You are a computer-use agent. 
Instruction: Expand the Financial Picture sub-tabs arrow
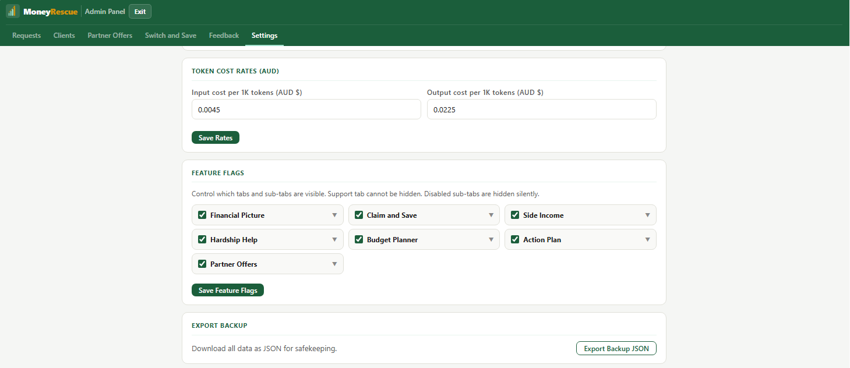334,215
